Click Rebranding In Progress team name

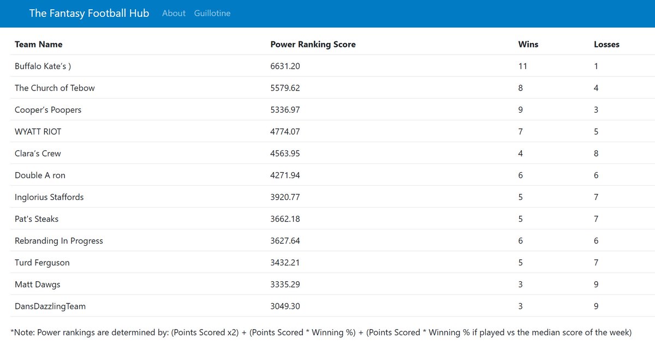[x=59, y=240]
